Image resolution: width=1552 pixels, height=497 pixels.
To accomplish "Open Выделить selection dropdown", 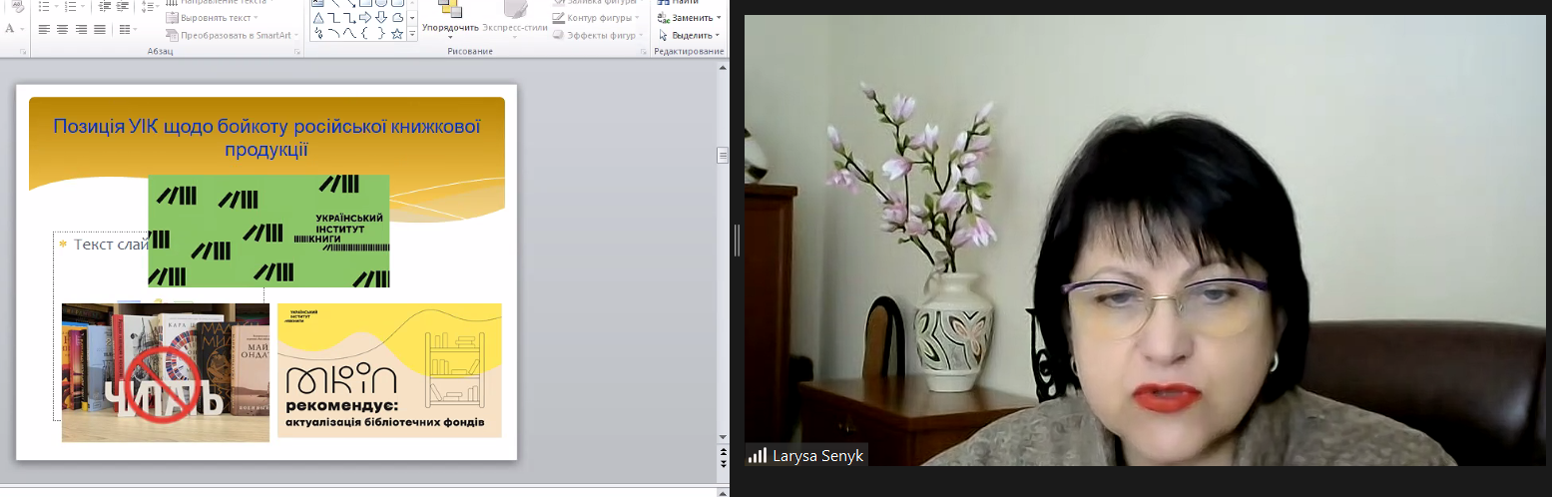I will [690, 35].
